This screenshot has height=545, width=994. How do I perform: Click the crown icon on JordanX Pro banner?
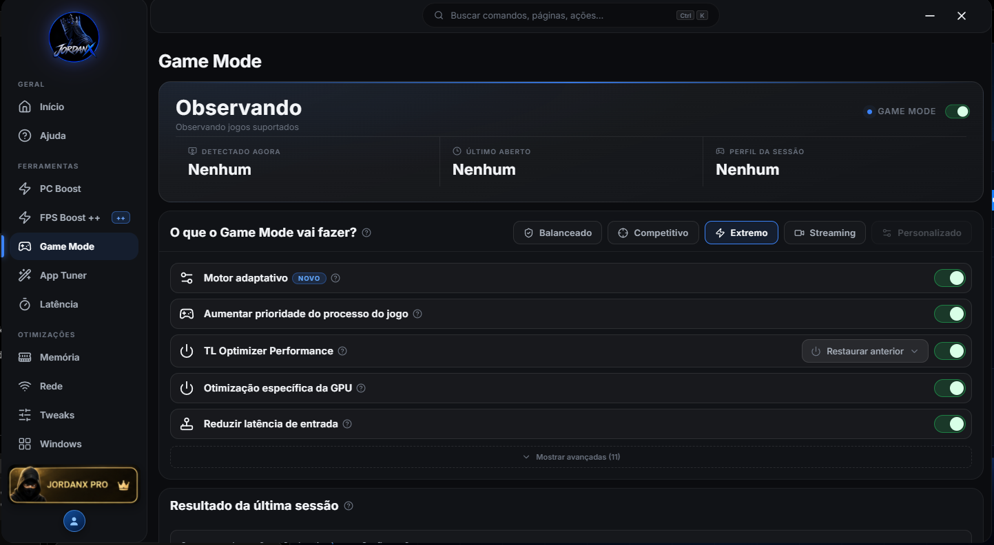click(123, 485)
